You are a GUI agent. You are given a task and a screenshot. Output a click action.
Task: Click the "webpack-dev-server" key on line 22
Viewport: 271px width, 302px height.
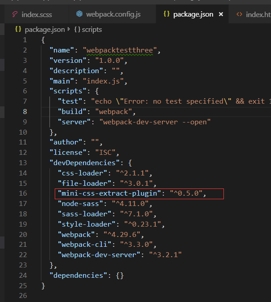[x=99, y=255]
